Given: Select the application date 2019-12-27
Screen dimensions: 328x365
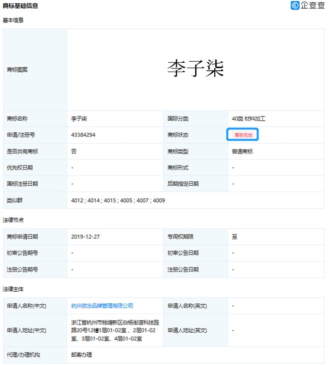Looking at the screenshot, I should coord(85,237).
